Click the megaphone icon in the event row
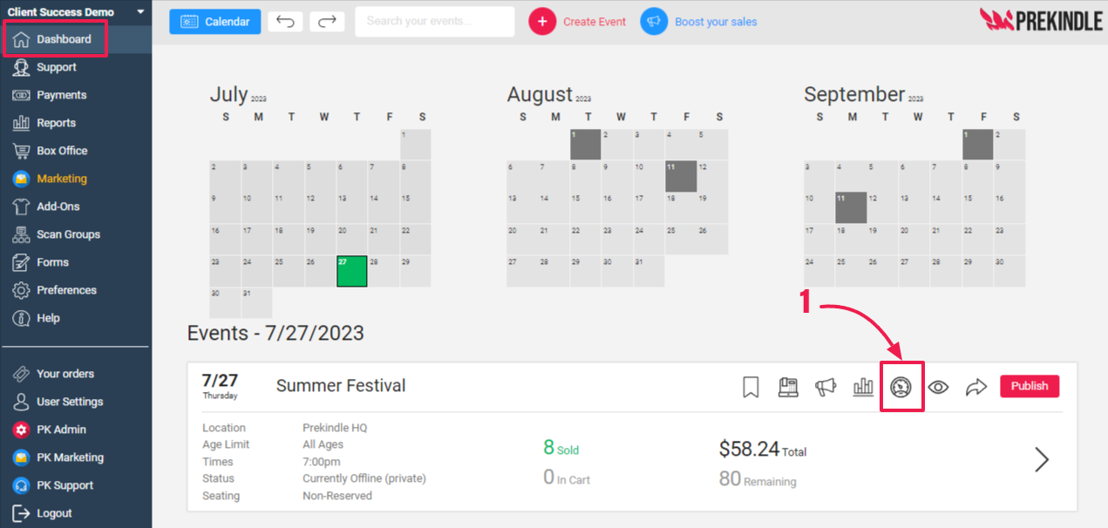This screenshot has width=1108, height=528. (825, 387)
